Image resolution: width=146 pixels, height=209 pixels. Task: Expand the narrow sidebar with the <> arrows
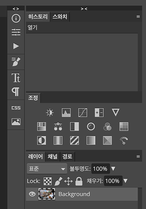(16, 9)
